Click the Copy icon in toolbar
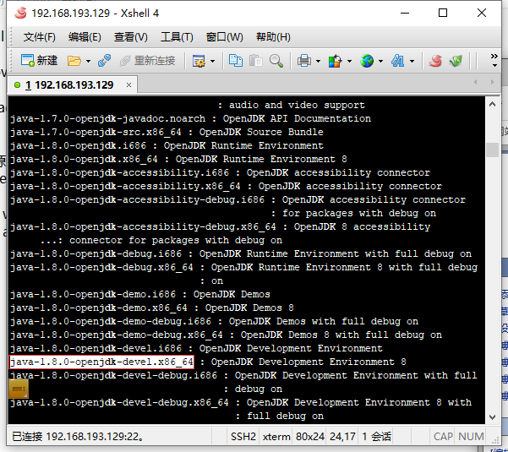The height and width of the screenshot is (452, 508). [x=236, y=61]
